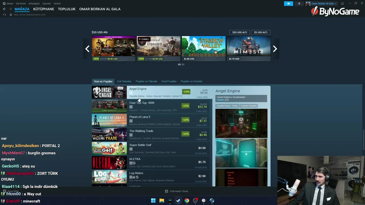Select first carousel page indicator dot
The width and height of the screenshot is (365, 205).
point(179,65)
